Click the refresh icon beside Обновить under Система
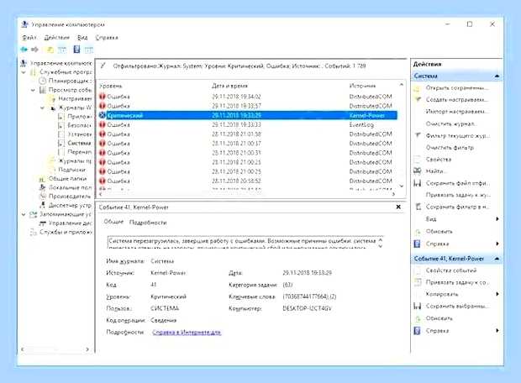 pos(418,232)
